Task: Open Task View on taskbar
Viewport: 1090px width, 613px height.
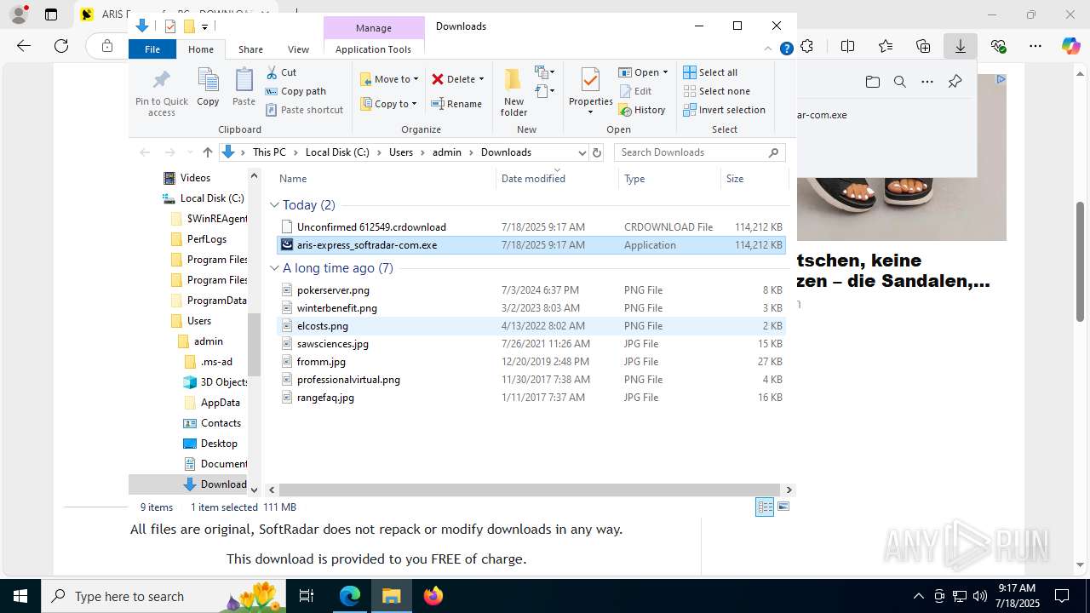Action: (307, 596)
